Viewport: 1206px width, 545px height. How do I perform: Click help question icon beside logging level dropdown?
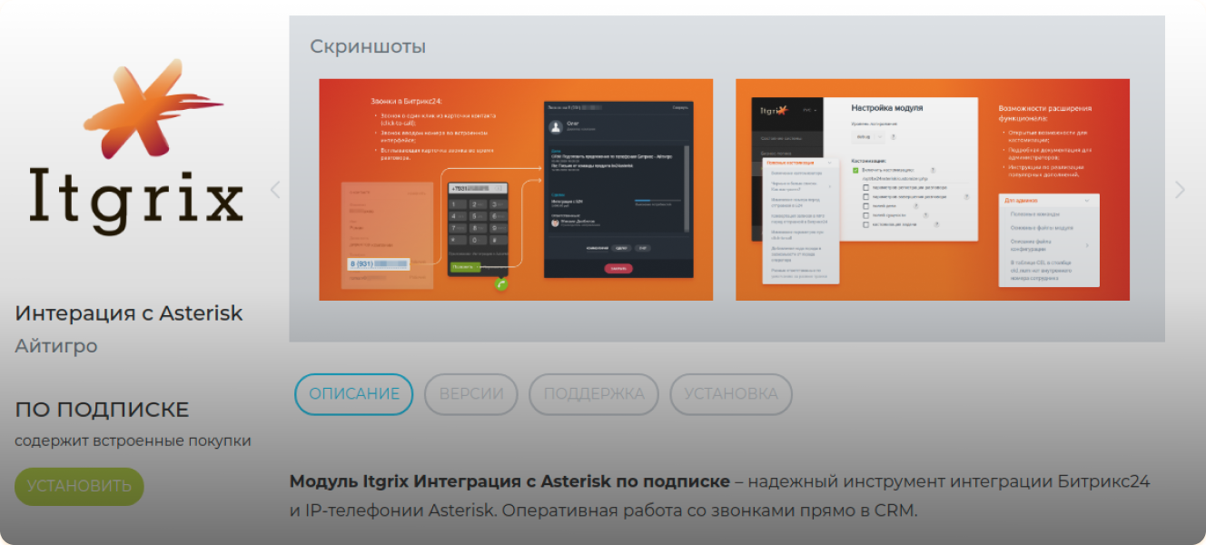click(893, 136)
